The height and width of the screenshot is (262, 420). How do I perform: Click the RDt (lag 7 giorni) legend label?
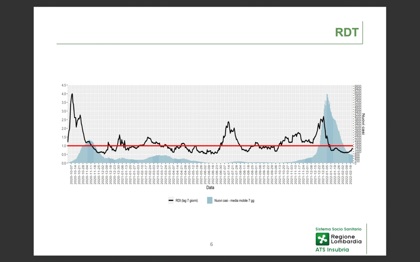[x=187, y=201]
